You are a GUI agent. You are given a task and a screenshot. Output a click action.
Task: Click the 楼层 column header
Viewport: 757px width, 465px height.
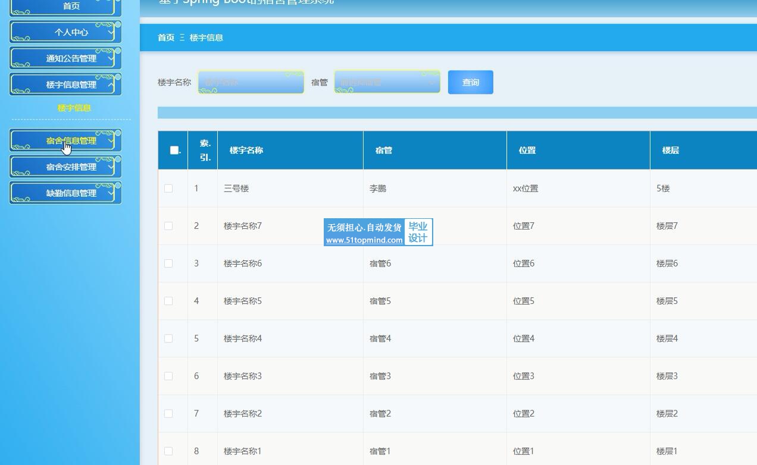tap(670, 150)
